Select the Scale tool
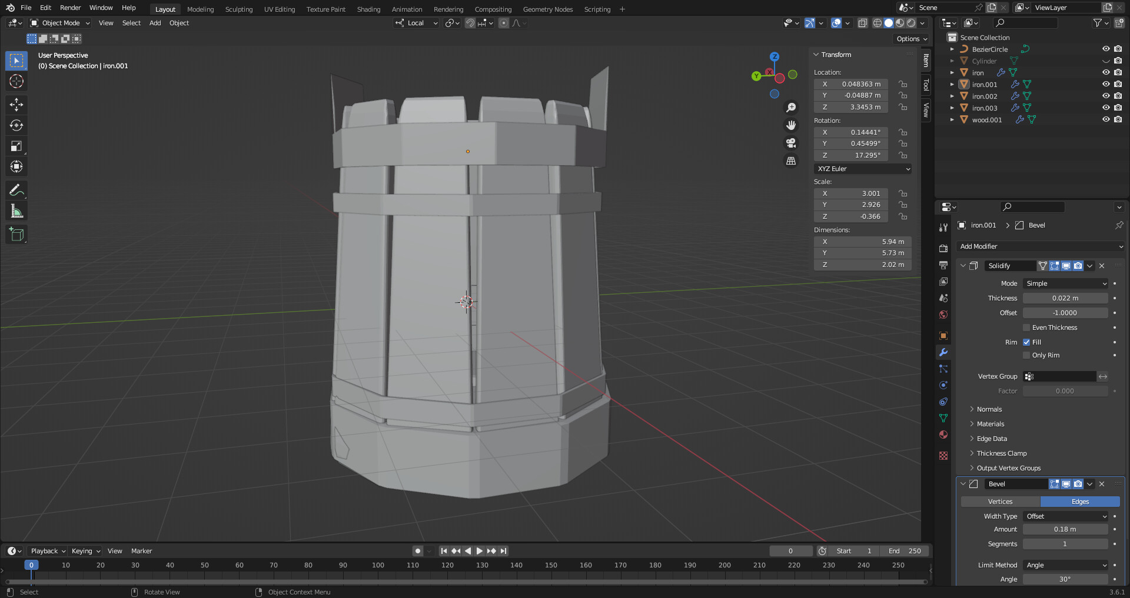Image resolution: width=1130 pixels, height=598 pixels. pos(16,146)
